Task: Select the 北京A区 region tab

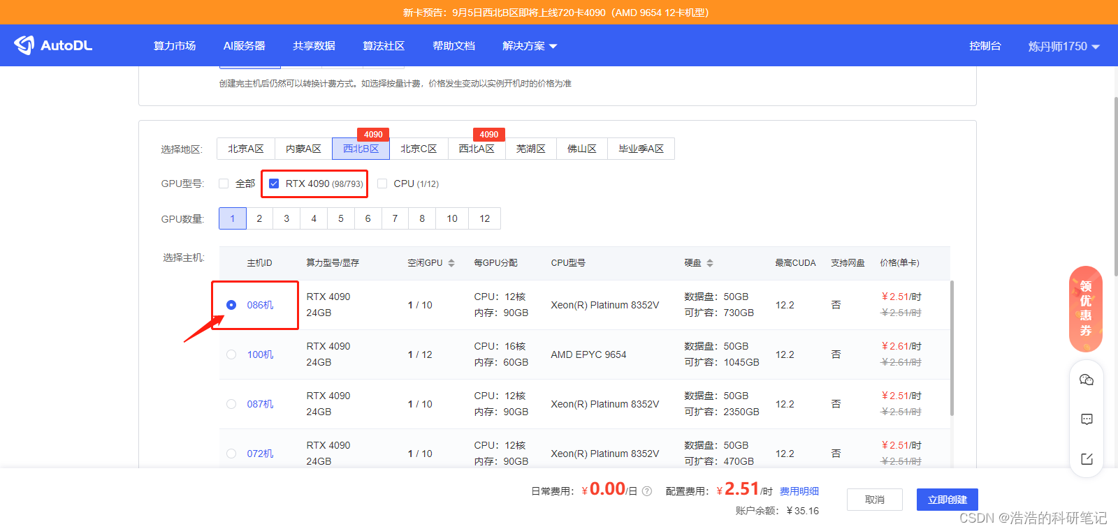Action: (x=246, y=149)
